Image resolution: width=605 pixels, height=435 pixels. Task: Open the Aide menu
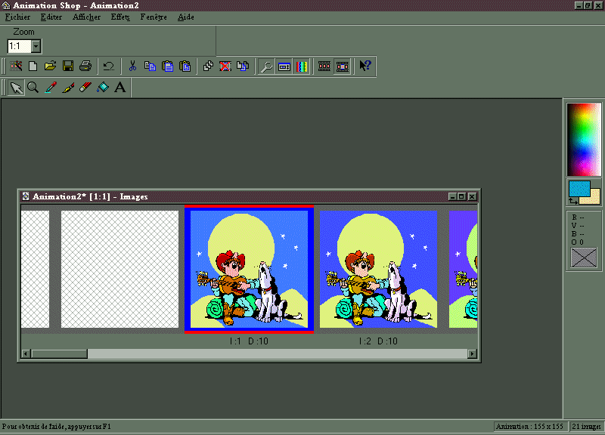[x=186, y=17]
